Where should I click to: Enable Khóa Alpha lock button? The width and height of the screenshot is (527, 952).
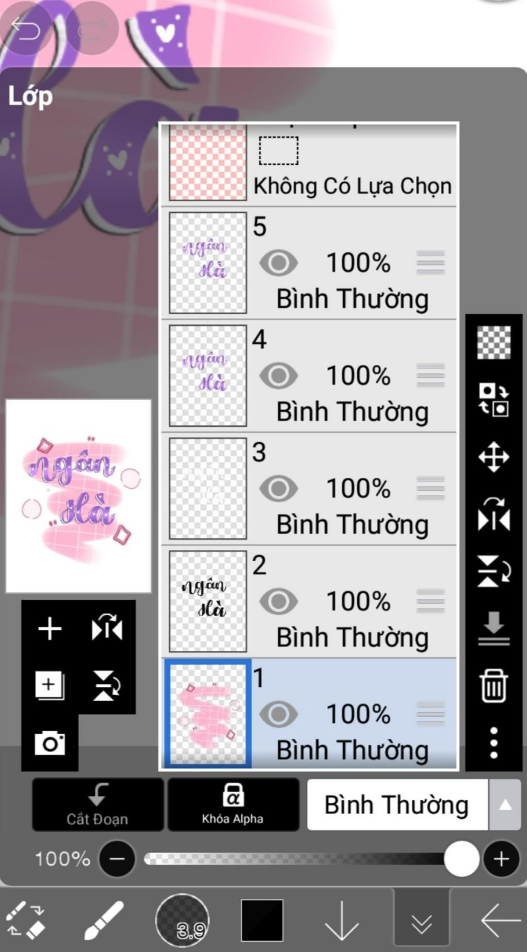coord(233,804)
